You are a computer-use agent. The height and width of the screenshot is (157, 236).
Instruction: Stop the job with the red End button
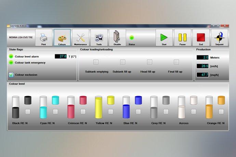[x=201, y=38]
